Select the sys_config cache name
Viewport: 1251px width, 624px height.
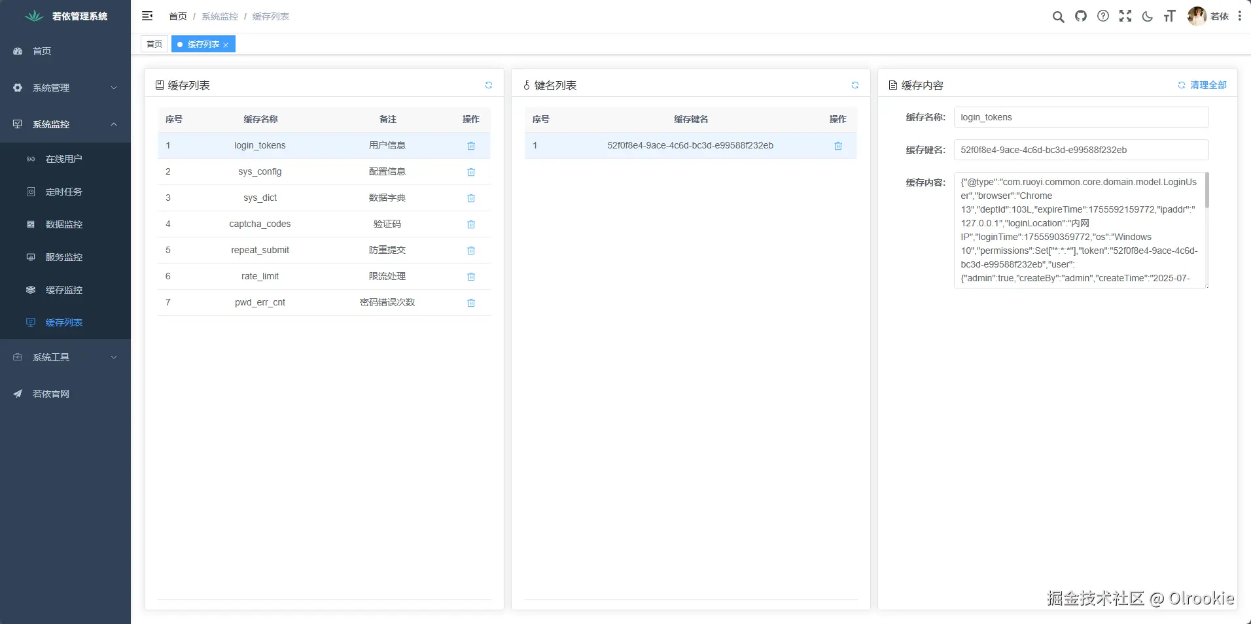[x=260, y=171]
